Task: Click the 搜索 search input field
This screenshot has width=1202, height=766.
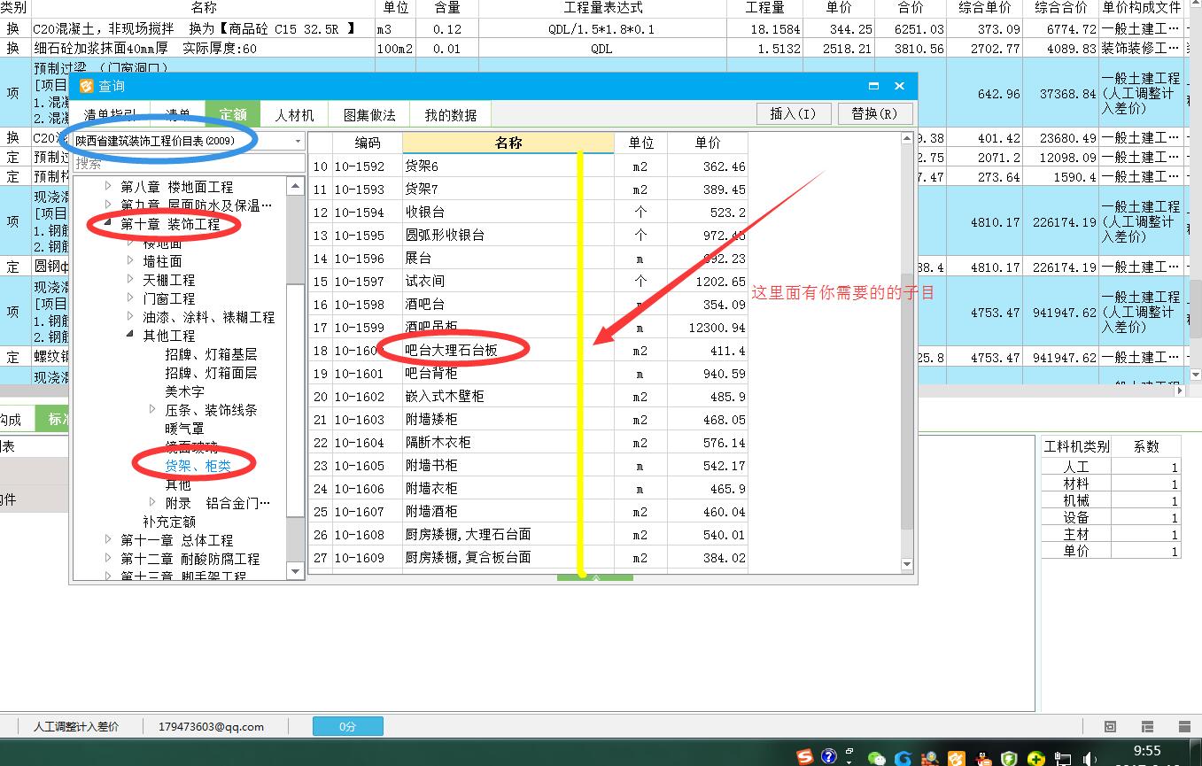Action: pos(189,164)
